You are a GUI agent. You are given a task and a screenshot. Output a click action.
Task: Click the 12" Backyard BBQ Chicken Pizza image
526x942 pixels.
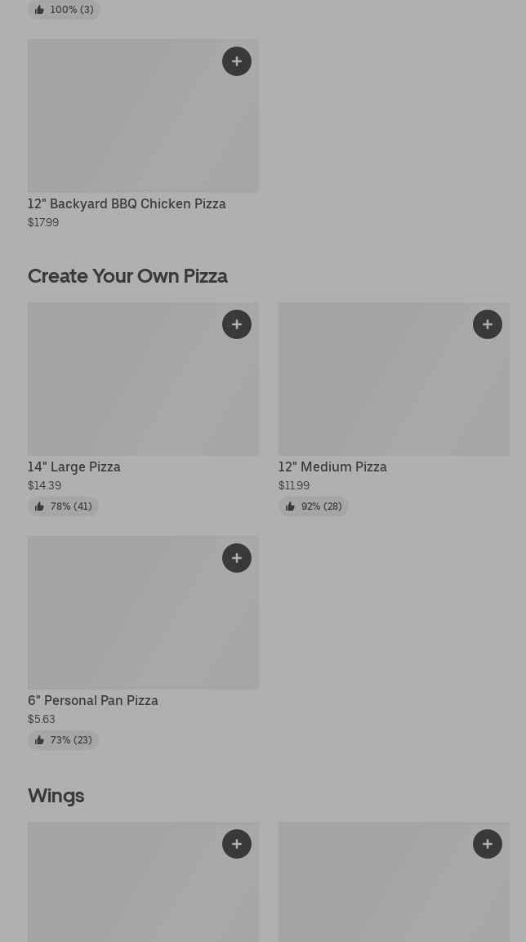click(x=123, y=123)
